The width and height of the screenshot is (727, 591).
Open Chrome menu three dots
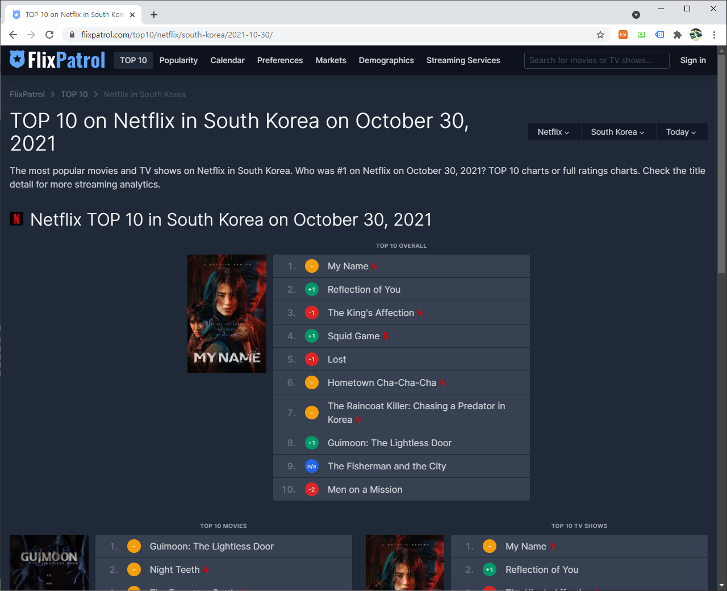click(714, 35)
